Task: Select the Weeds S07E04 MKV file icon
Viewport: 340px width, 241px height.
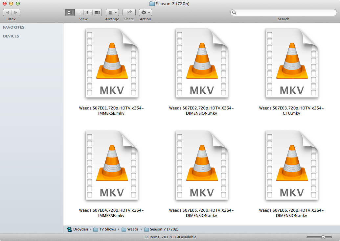Action: pyautogui.click(x=112, y=165)
